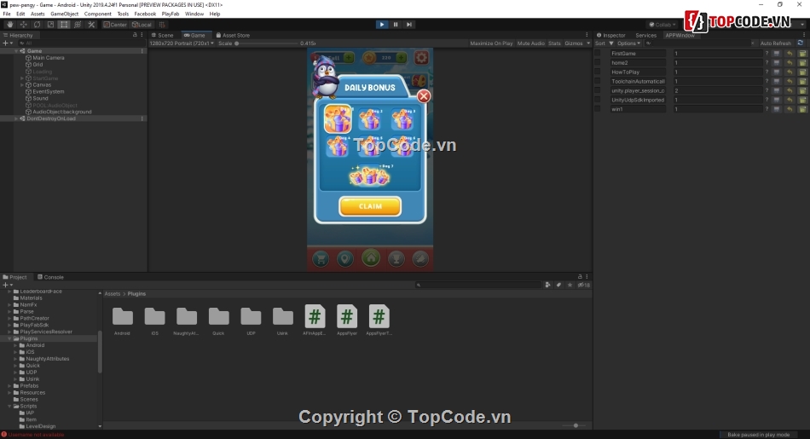The width and height of the screenshot is (810, 439).
Task: Toggle Maximize On Play
Action: [491, 43]
